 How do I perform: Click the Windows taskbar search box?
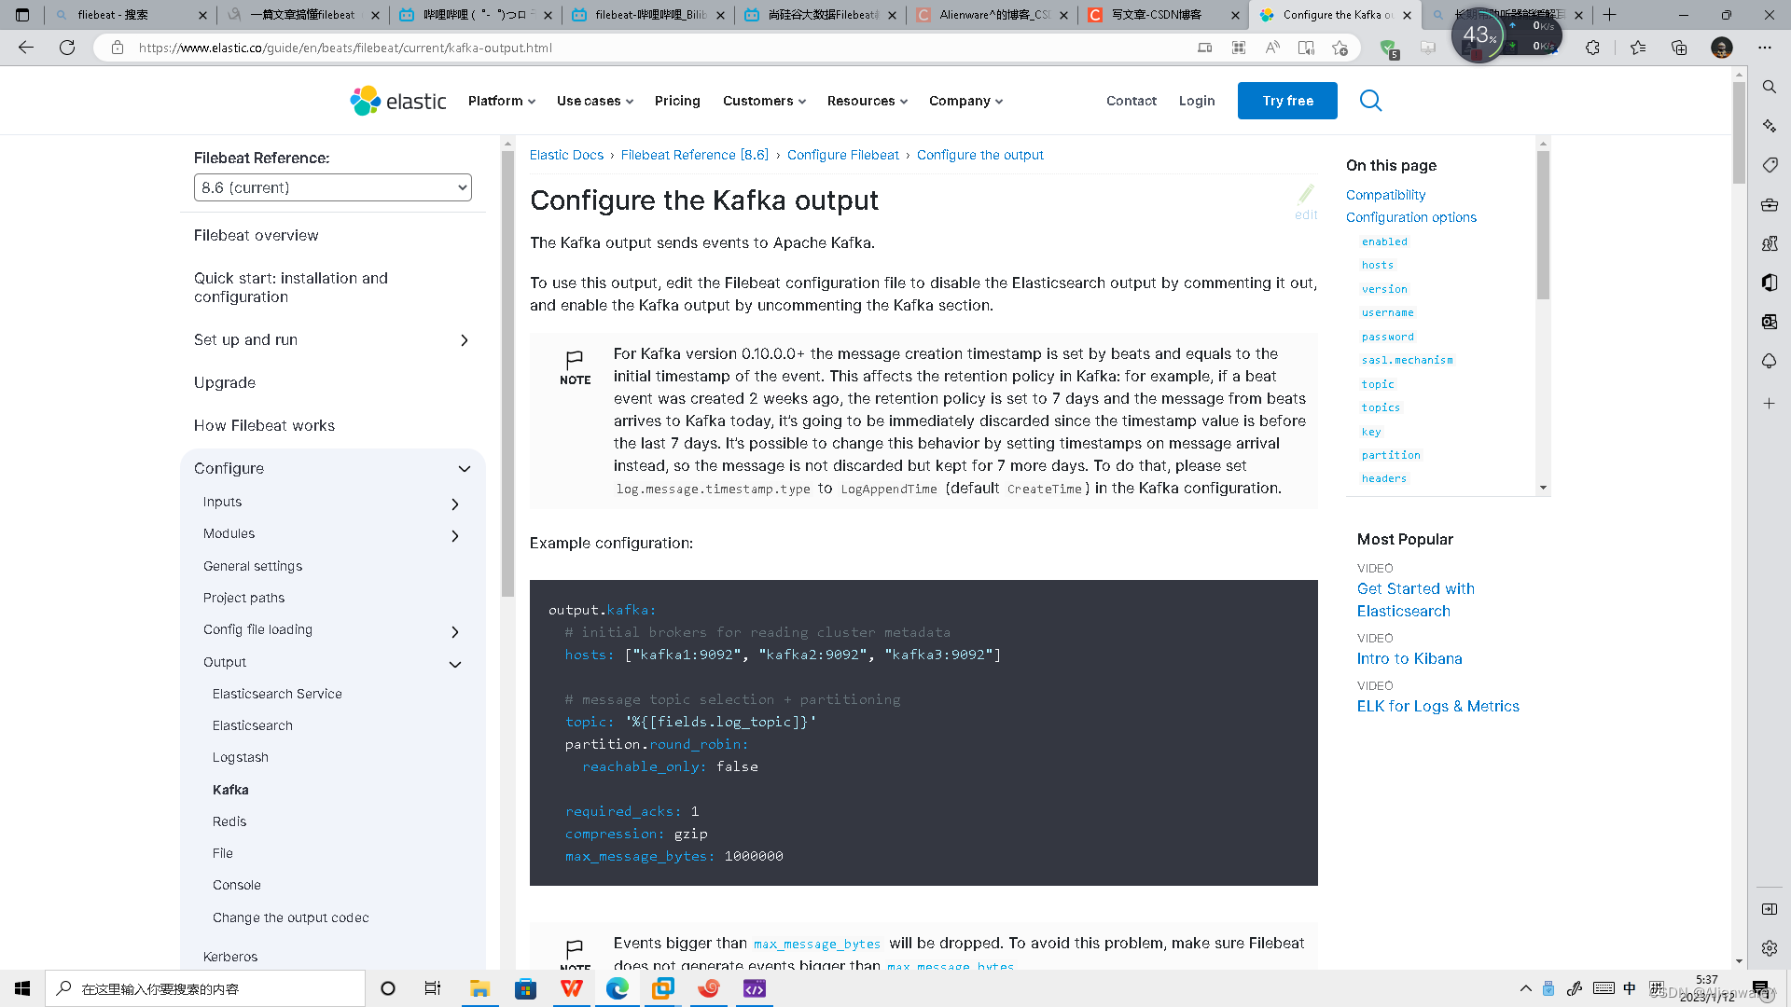(x=205, y=988)
